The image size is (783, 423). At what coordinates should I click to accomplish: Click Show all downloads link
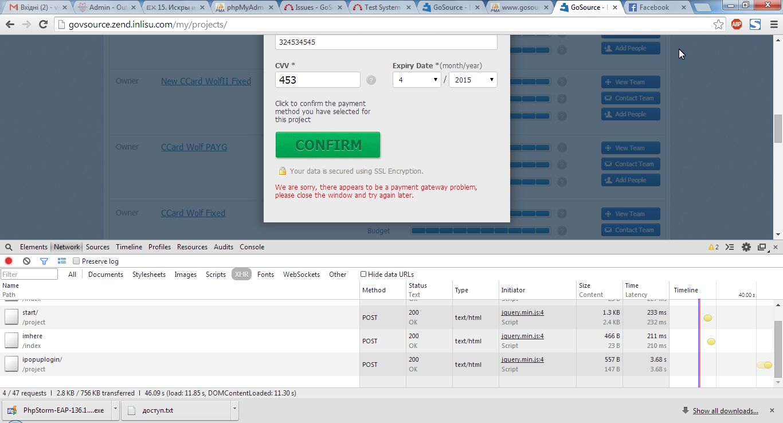click(x=725, y=411)
